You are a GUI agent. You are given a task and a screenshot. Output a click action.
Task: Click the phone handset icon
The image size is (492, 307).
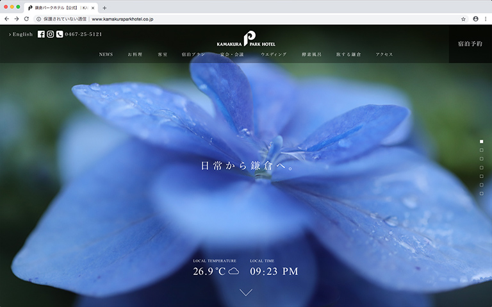[60, 34]
